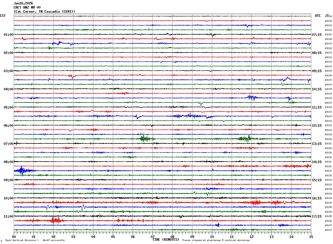Image resolution: width=333 pixels, height=244 pixels.
Task: Click the red burst near minute 02 at 11:00
Action: pyautogui.click(x=56, y=220)
